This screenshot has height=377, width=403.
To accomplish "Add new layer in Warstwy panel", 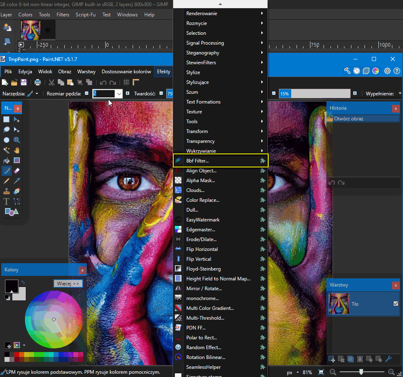I will (x=332, y=359).
